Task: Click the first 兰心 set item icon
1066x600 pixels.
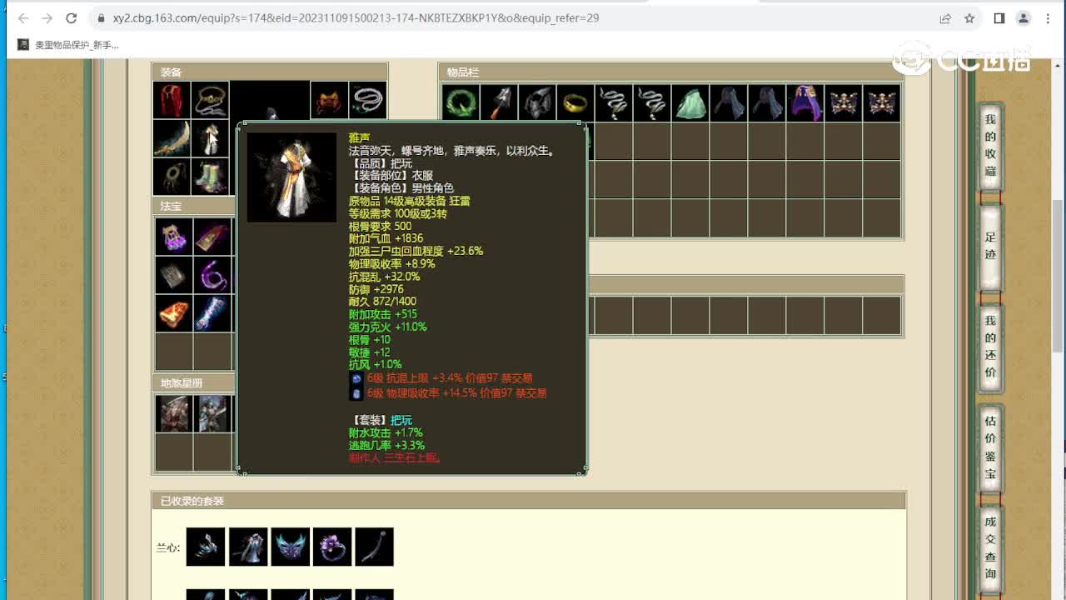Action: coord(206,547)
